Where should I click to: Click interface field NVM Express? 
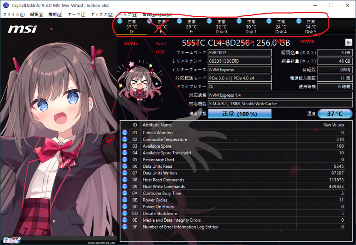point(239,70)
